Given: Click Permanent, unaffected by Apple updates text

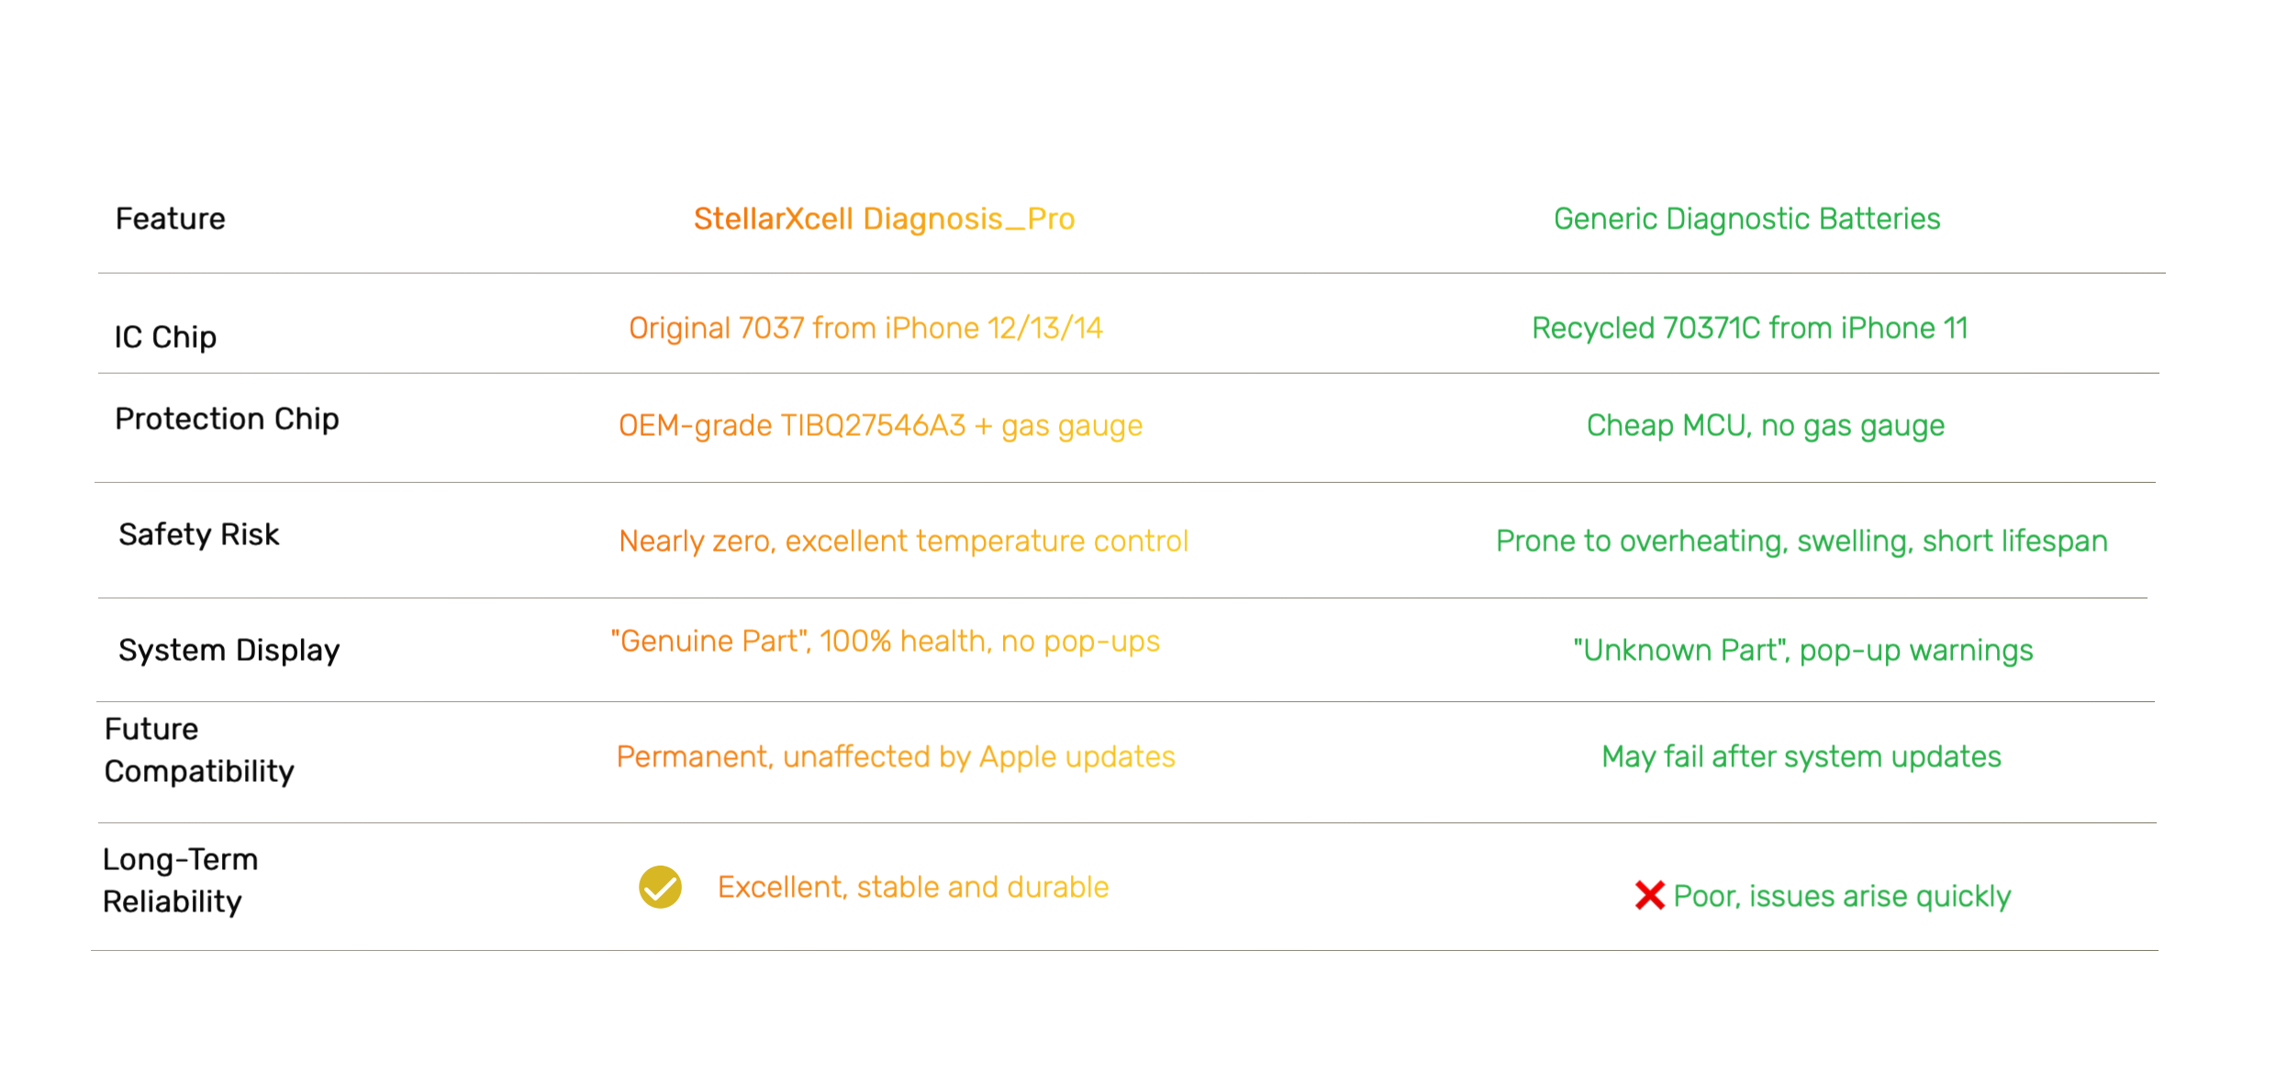Looking at the screenshot, I should (x=895, y=756).
